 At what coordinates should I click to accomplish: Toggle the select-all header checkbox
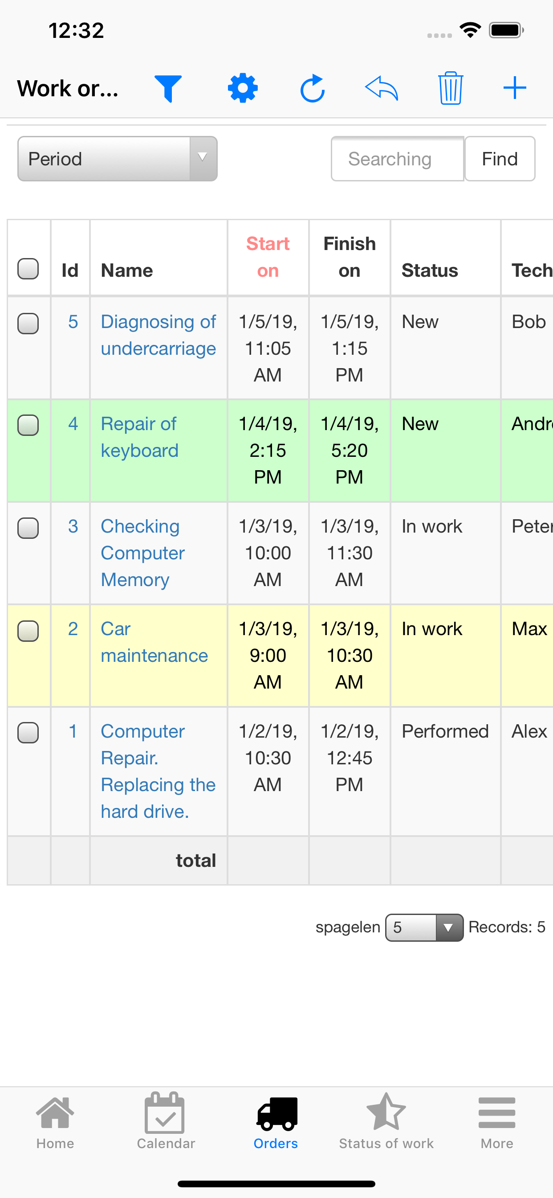click(x=28, y=269)
